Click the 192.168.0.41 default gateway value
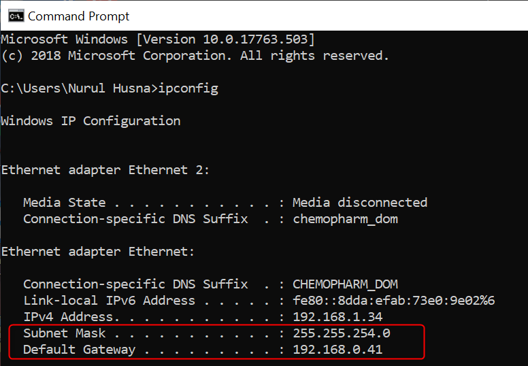528x366 pixels. (337, 350)
